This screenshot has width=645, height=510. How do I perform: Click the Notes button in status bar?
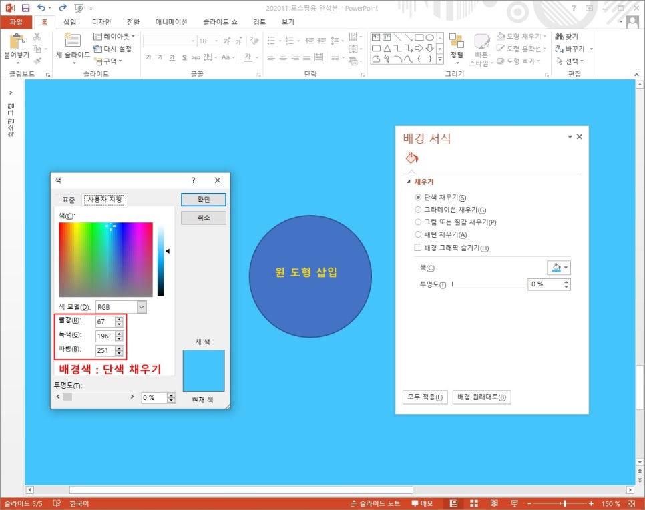click(x=375, y=503)
